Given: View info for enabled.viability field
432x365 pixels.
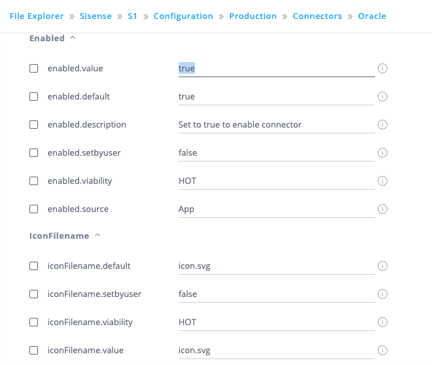Looking at the screenshot, I should 383,181.
